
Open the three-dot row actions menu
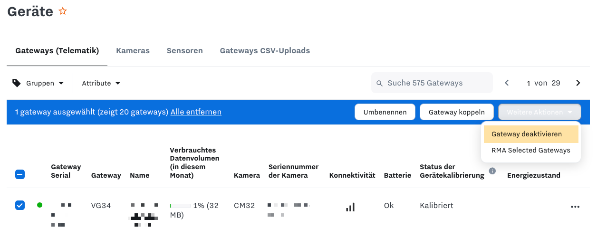pyautogui.click(x=575, y=207)
